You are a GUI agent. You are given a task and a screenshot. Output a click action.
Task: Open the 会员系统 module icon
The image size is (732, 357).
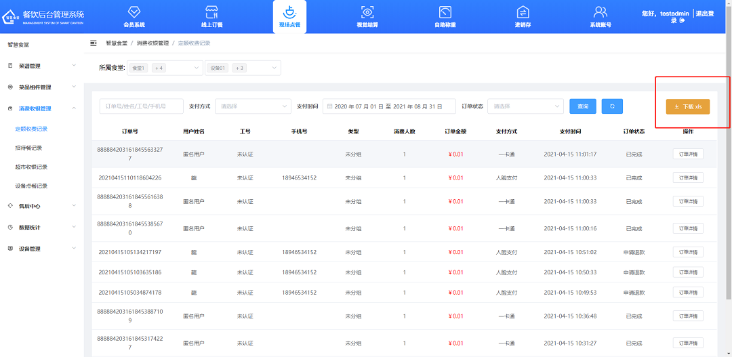click(x=134, y=12)
